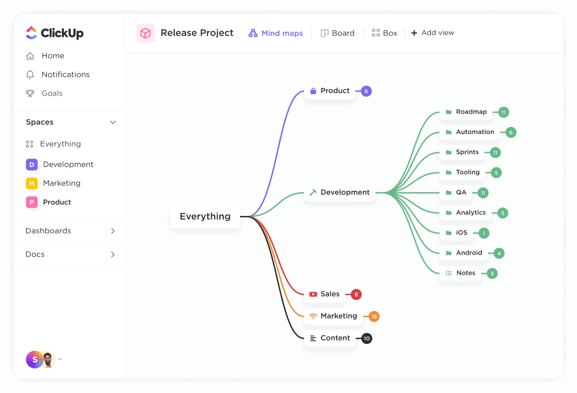Image resolution: width=577 pixels, height=393 pixels.
Task: Click the green Development arrow icon
Action: (x=312, y=192)
